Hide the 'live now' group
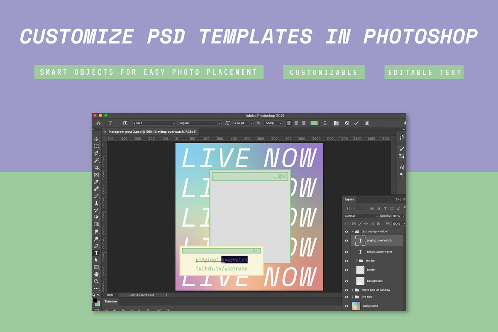The width and height of the screenshot is (498, 332). pyautogui.click(x=347, y=297)
